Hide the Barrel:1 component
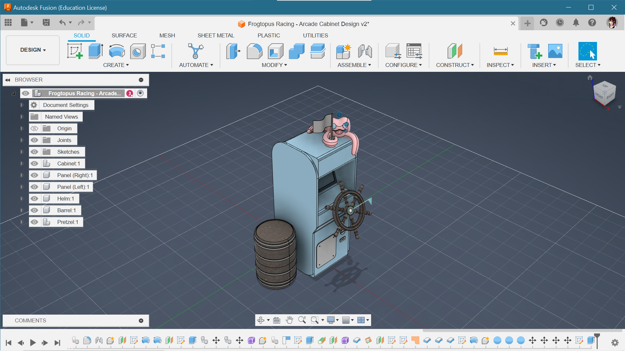 pos(34,210)
